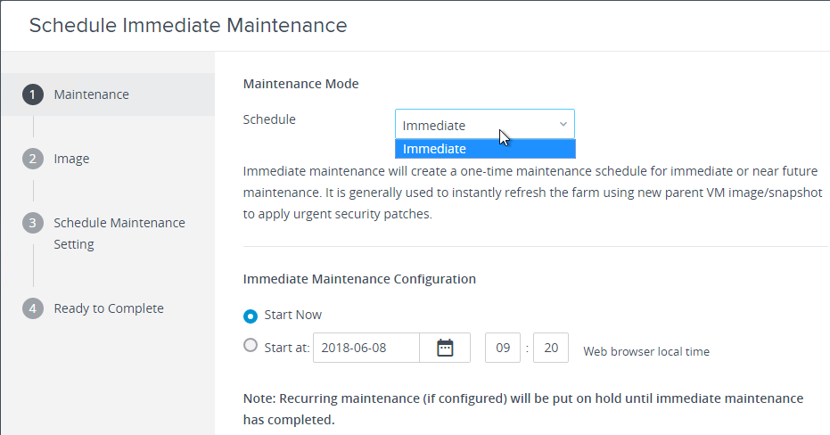The height and width of the screenshot is (435, 830).
Task: Click the minute field showing 20
Action: click(551, 348)
